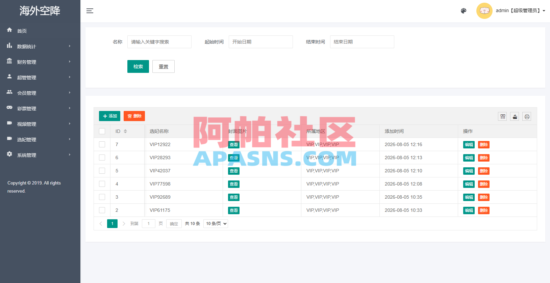Sort table by ID column arrows
The image size is (550, 283).
(x=125, y=131)
